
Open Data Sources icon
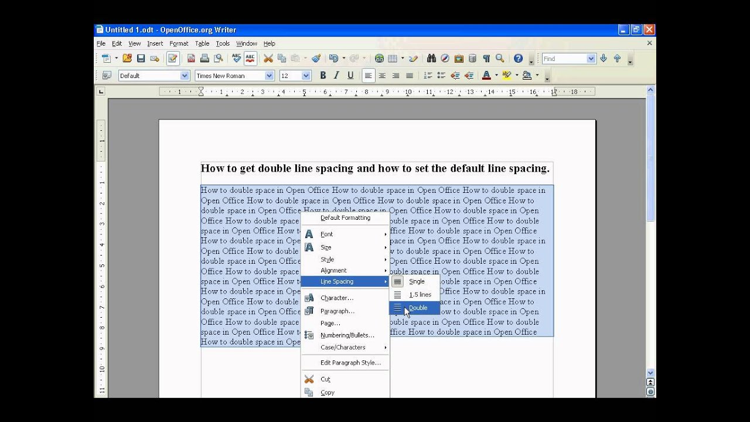(472, 59)
